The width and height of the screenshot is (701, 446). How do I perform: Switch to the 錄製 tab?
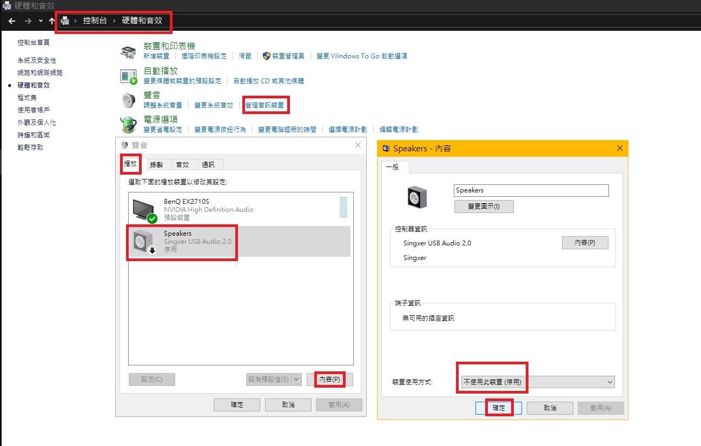[x=156, y=164]
